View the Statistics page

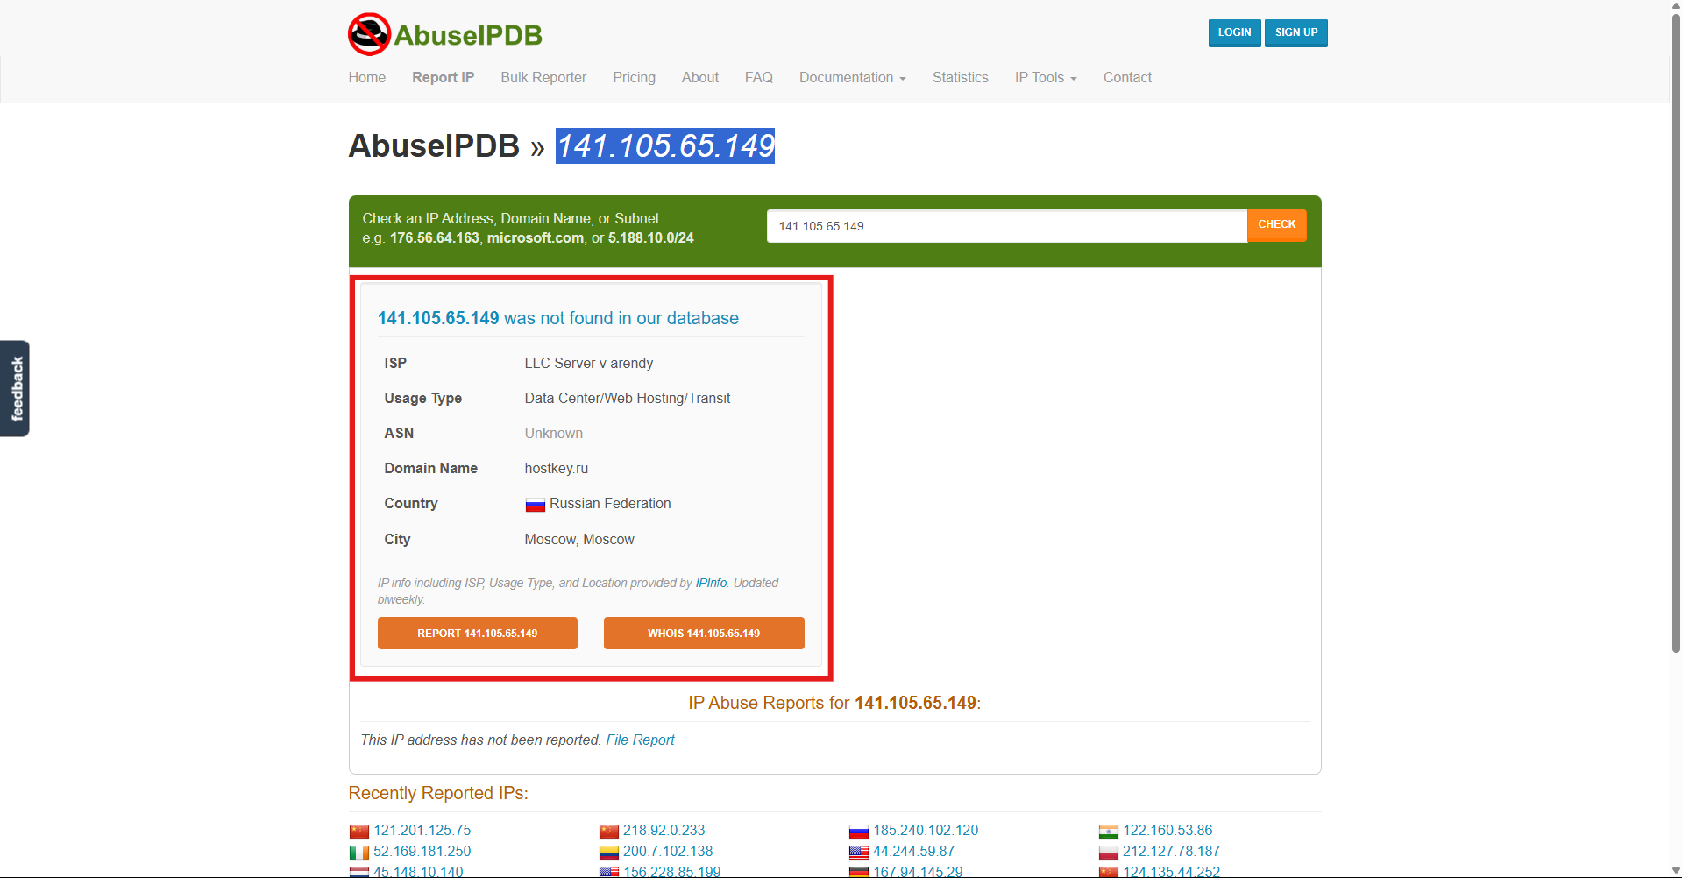click(x=960, y=77)
